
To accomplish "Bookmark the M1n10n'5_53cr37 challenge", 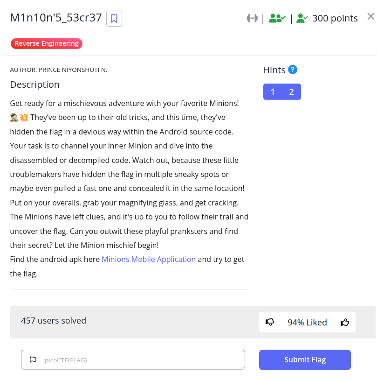I will [114, 19].
